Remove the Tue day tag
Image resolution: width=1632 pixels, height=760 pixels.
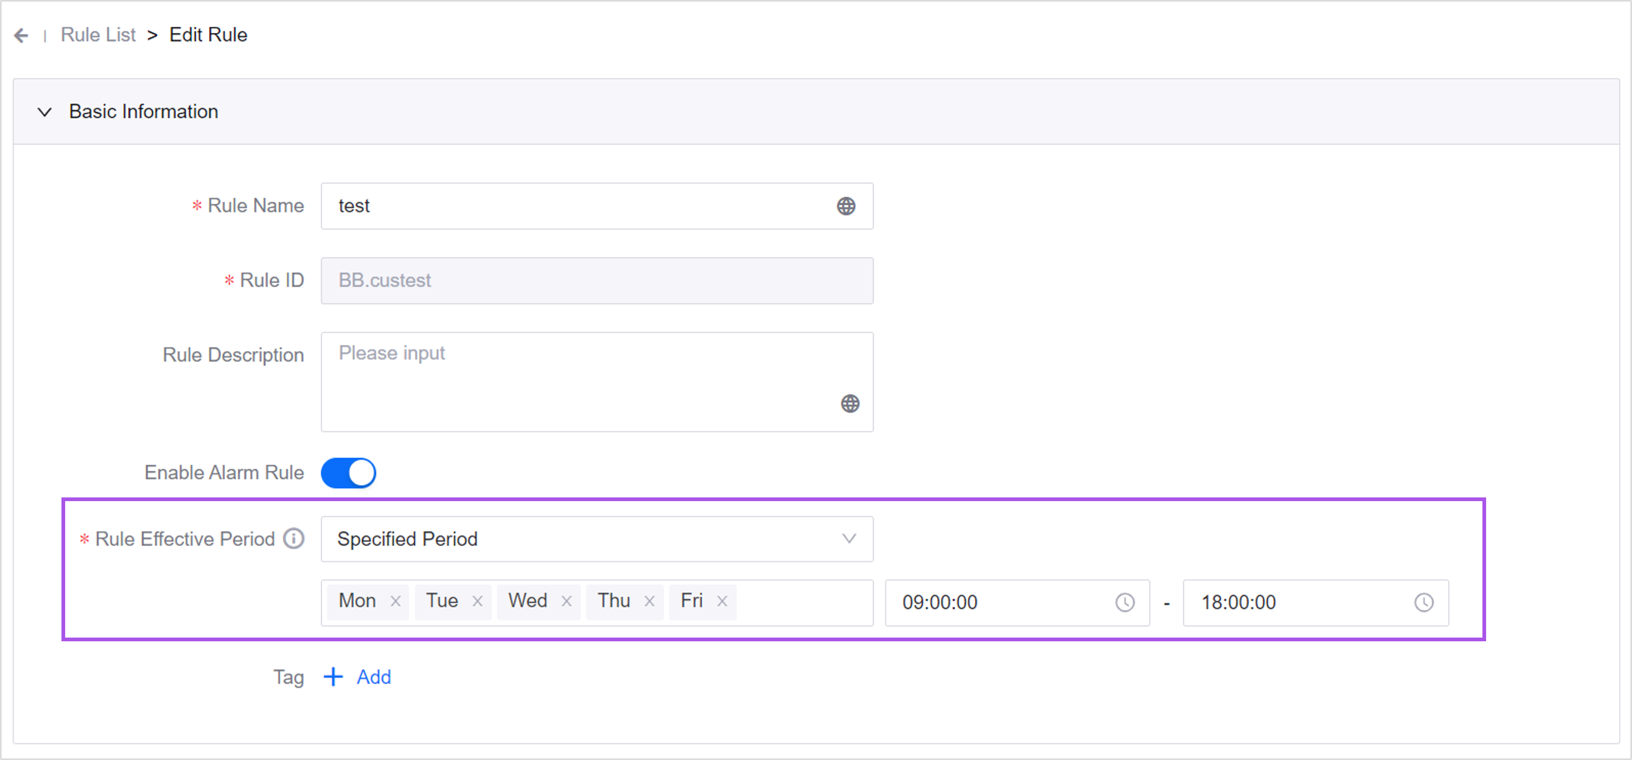478,601
